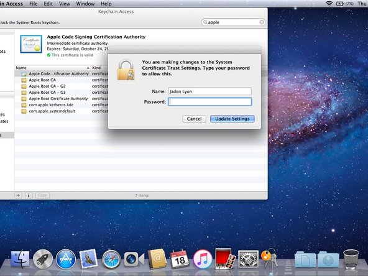Select the Apple Code...tification Authority row
Viewport: 368px width, 276px height.
[62, 74]
